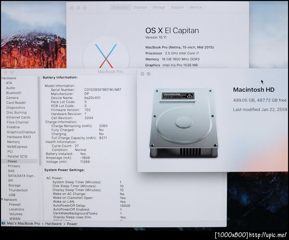This screenshot has width=289, height=240.
Task: Select USB in the sidebar
Action: [x=12, y=195]
